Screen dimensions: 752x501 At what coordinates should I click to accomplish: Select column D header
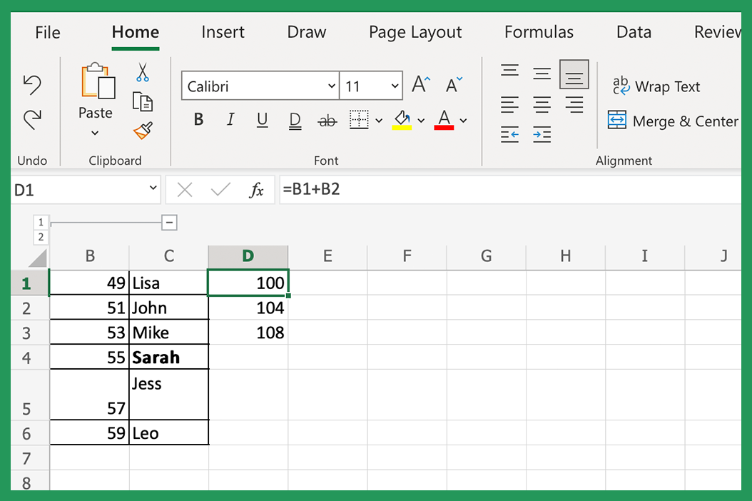[x=248, y=256]
